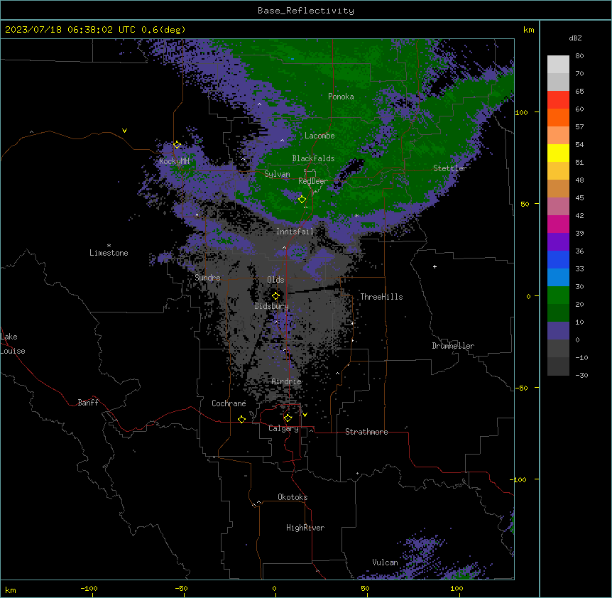612x598 pixels.
Task: Click the indigo 10–0 dBZ legend swatch
Action: (x=558, y=331)
